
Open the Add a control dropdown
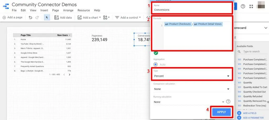[x=128, y=18]
